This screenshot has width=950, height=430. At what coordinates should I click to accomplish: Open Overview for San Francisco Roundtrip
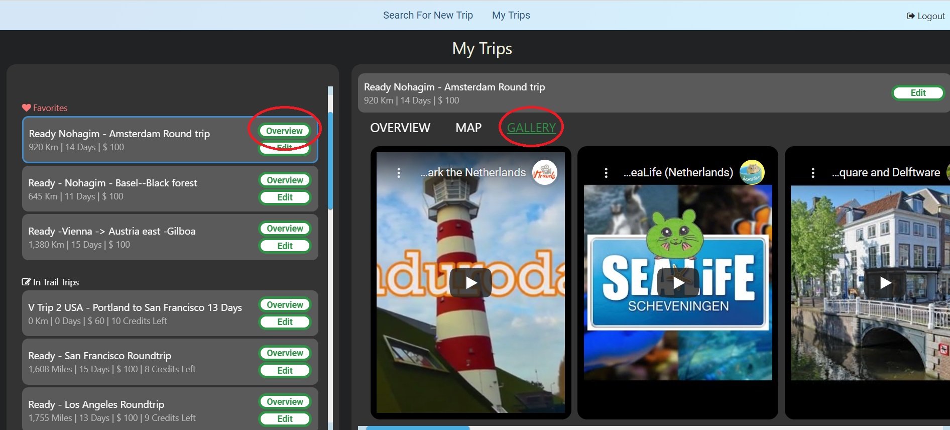coord(285,353)
